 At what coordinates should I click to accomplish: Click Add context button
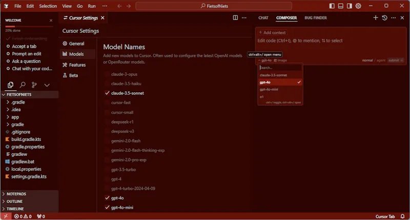[x=272, y=32]
